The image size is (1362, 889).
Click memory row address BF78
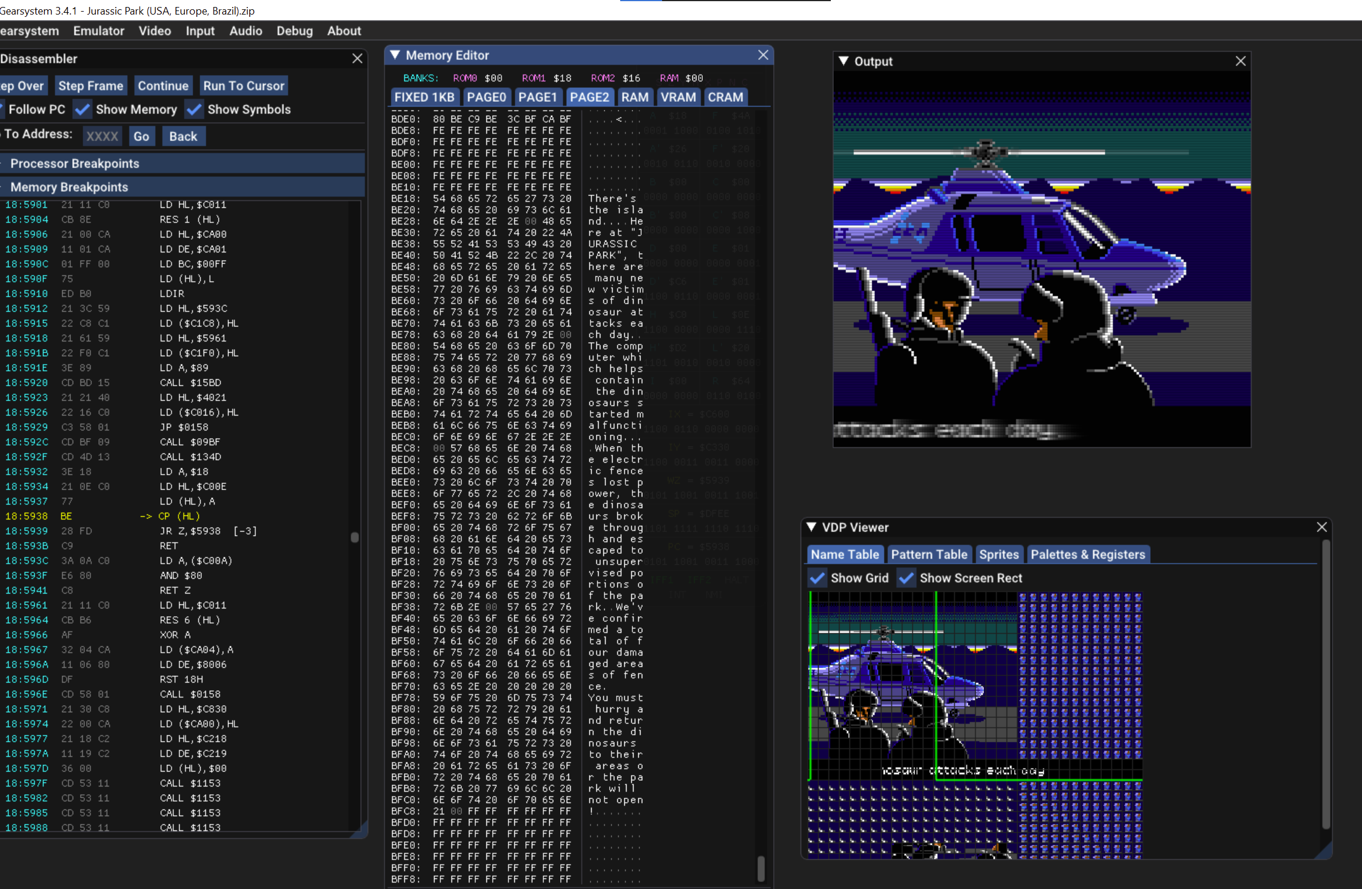(406, 698)
